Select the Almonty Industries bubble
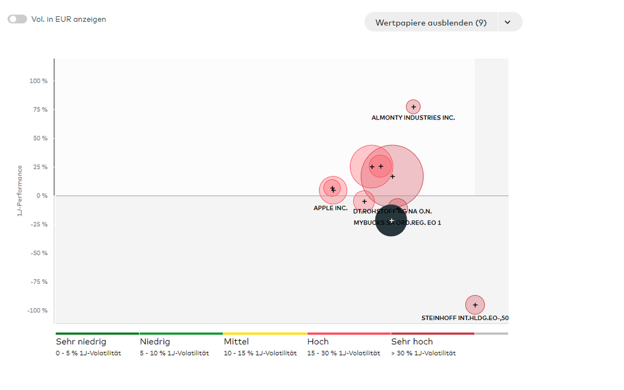 (413, 107)
